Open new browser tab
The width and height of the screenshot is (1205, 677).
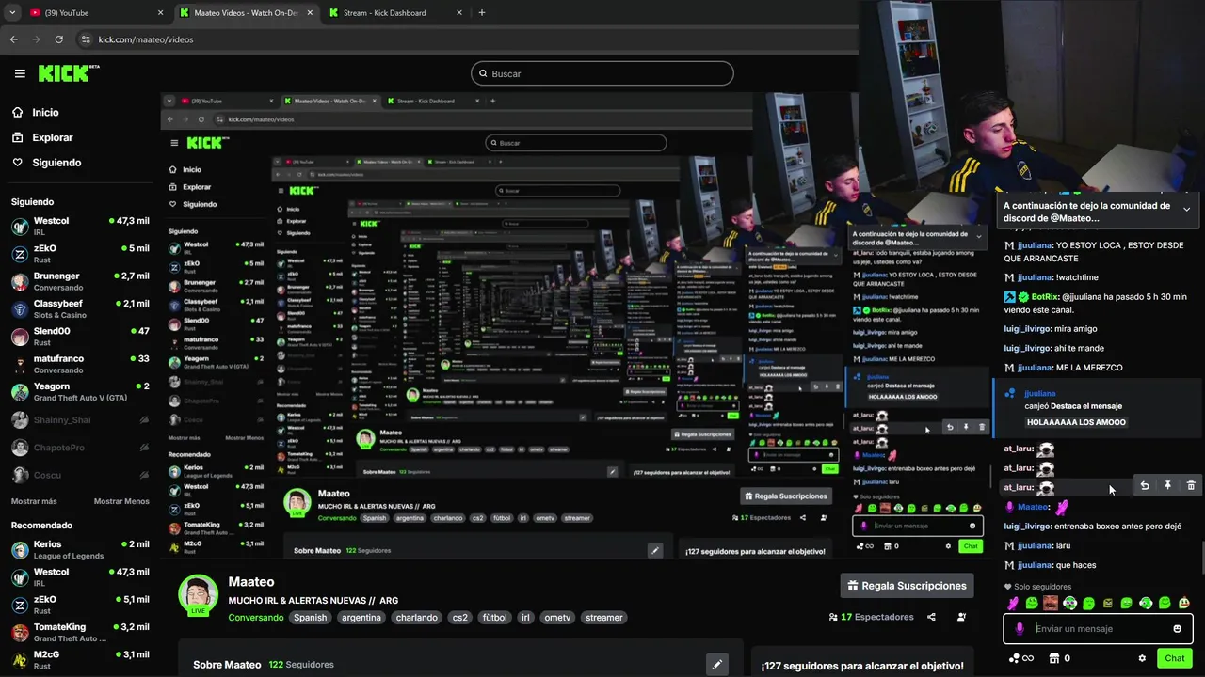482,12
